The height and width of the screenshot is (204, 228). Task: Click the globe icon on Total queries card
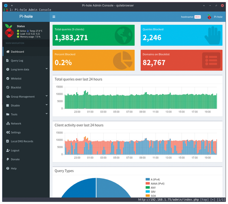tap(123, 35)
